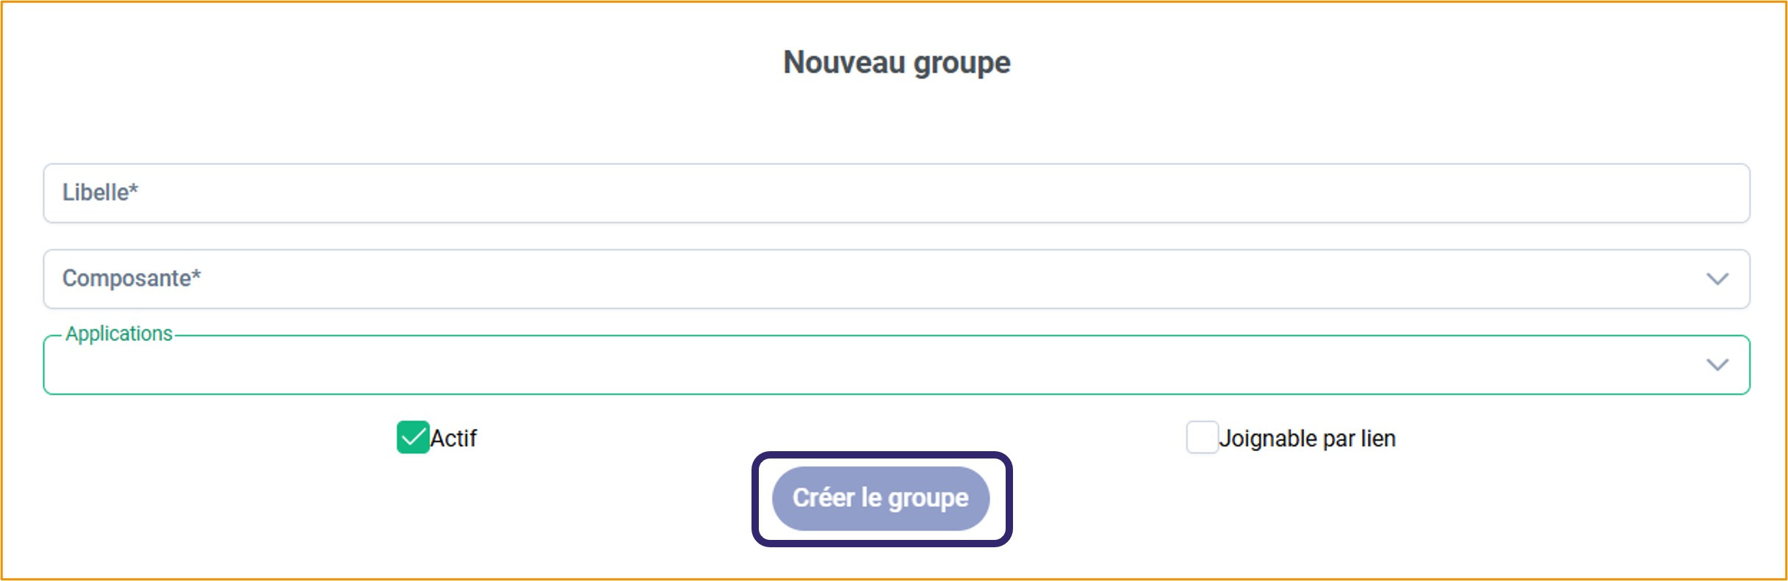This screenshot has width=1788, height=581.
Task: Toggle Actif by clicking its text label
Action: [453, 439]
